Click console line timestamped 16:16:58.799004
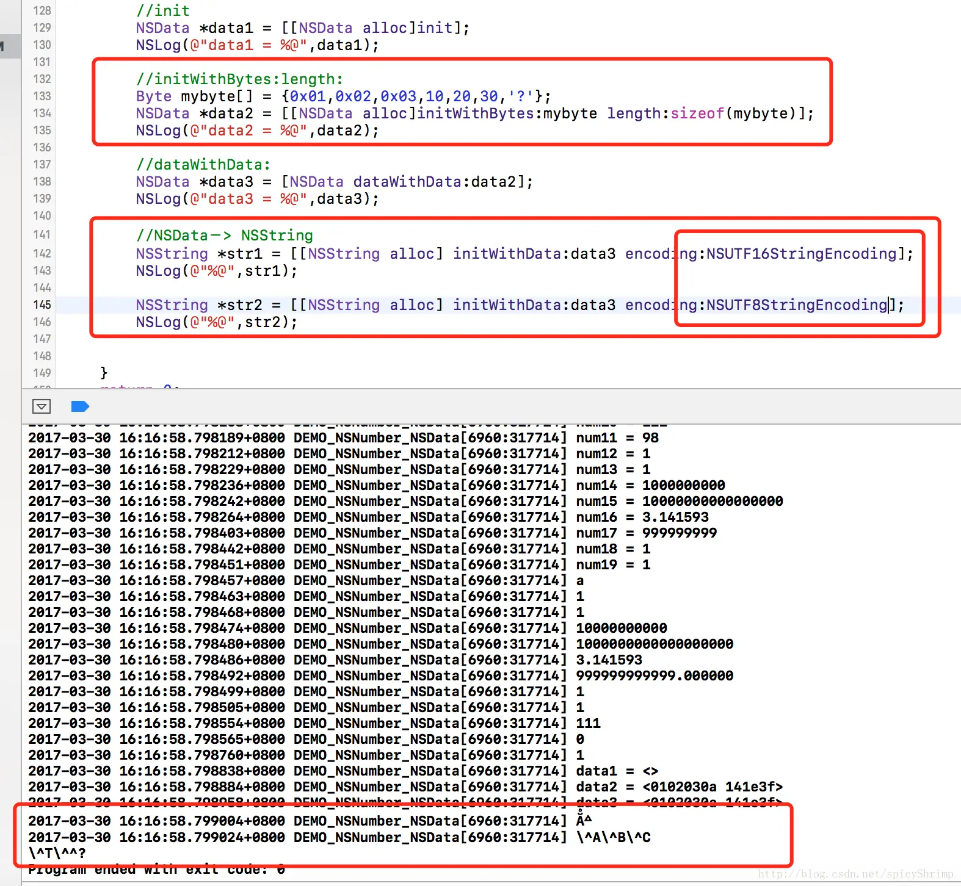This screenshot has width=961, height=886. click(310, 821)
